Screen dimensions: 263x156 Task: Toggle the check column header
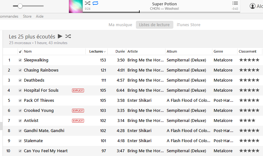[x=20, y=51]
